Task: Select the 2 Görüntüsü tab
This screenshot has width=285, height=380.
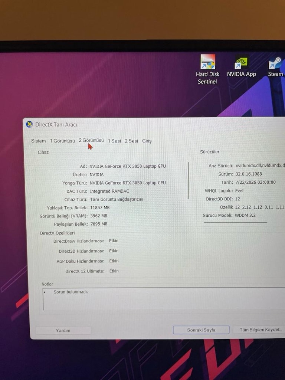Action: click(91, 140)
